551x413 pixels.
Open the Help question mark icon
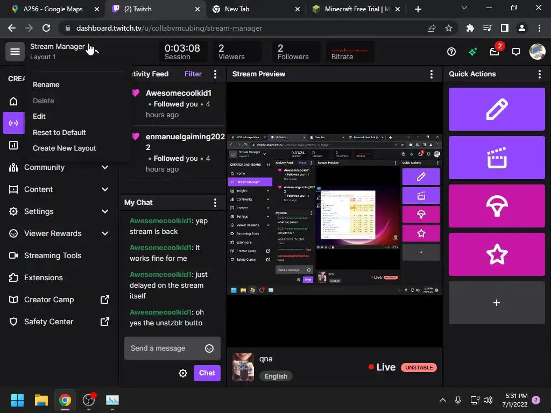coord(451,52)
